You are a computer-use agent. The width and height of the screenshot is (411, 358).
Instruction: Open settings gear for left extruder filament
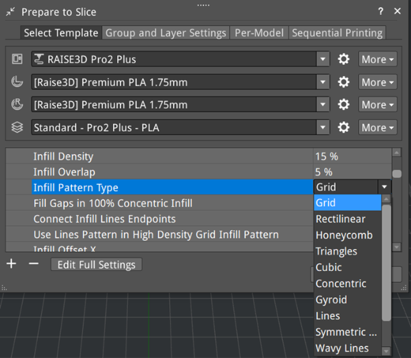point(344,82)
